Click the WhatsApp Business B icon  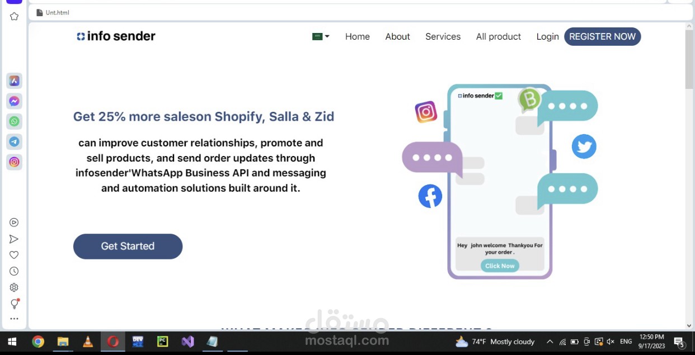coord(529,100)
